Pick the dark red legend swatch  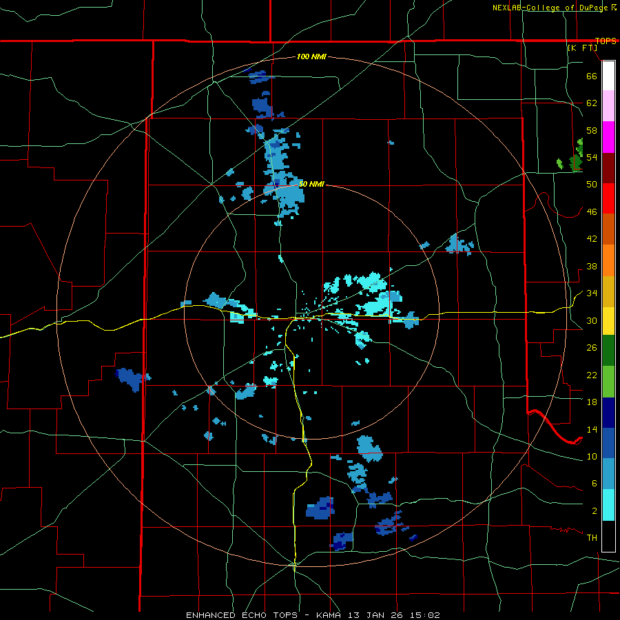click(x=608, y=168)
